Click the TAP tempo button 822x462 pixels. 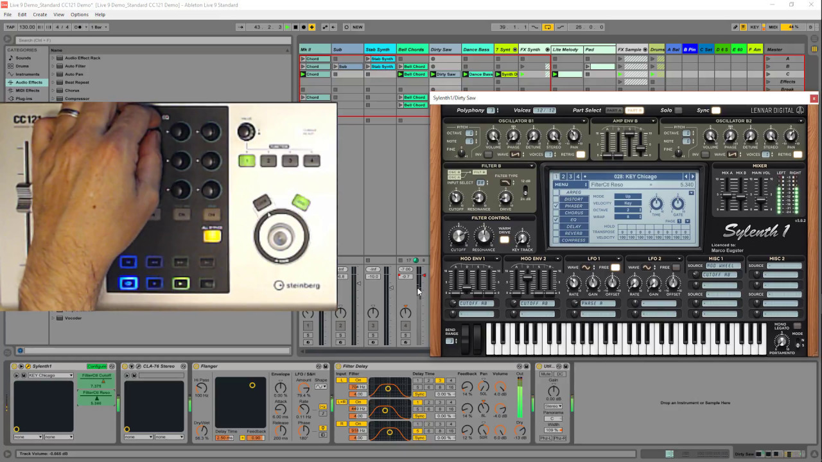(10, 27)
